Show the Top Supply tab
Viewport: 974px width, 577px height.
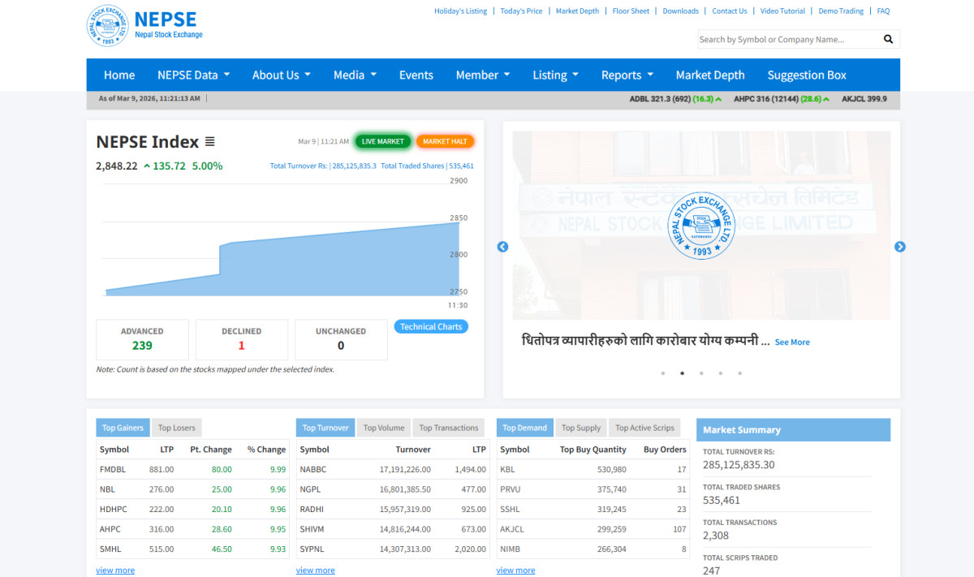[x=580, y=428]
